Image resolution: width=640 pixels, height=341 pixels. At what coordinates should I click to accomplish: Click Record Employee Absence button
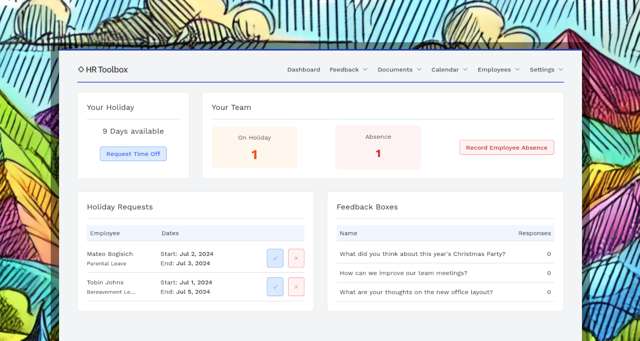(x=507, y=148)
